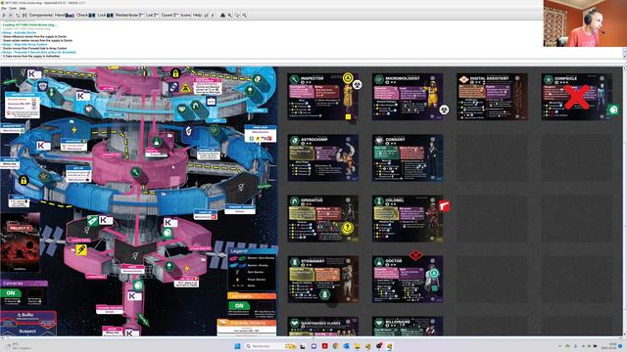The width and height of the screenshot is (627, 352).
Task: Click the Legend panel on the board
Action: pyautogui.click(x=252, y=269)
